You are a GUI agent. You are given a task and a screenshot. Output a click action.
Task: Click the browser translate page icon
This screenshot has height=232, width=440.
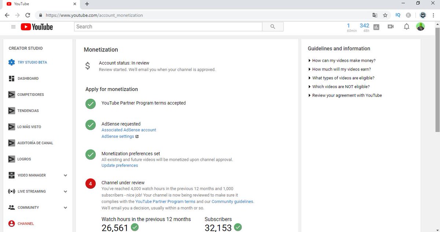tap(374, 15)
